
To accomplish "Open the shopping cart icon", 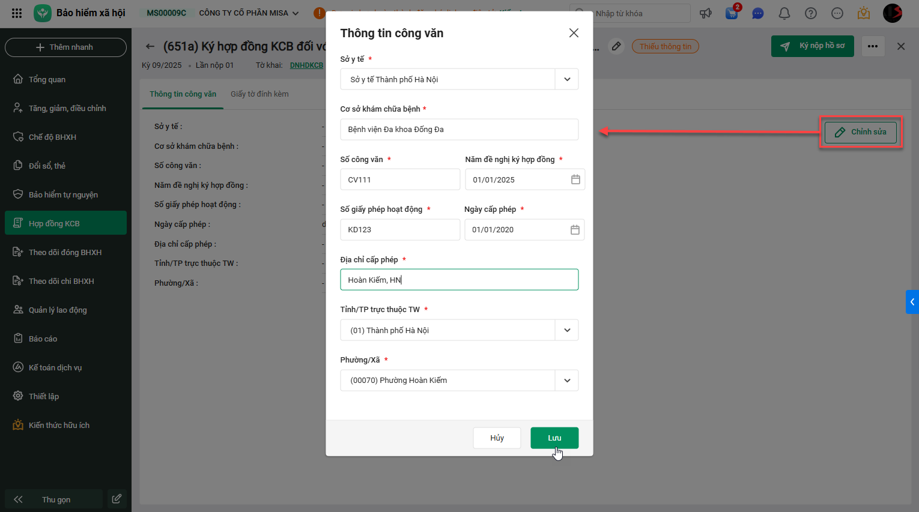I will [x=732, y=13].
